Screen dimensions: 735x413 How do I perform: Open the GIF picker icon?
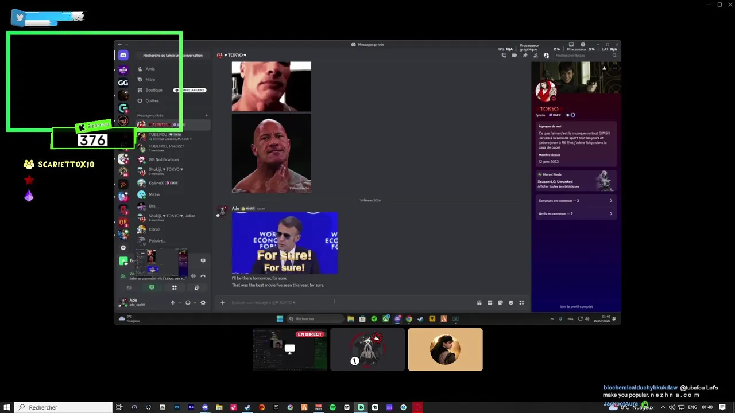pos(490,302)
